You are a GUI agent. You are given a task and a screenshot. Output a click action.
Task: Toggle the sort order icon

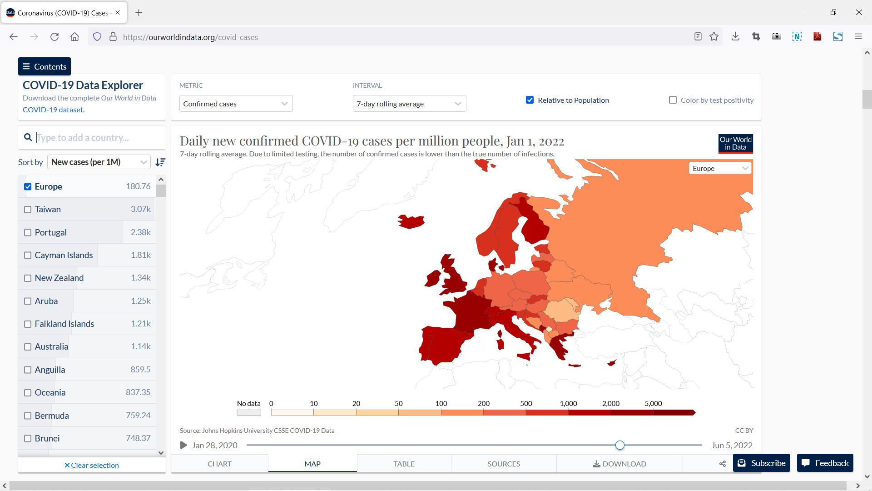click(x=160, y=162)
